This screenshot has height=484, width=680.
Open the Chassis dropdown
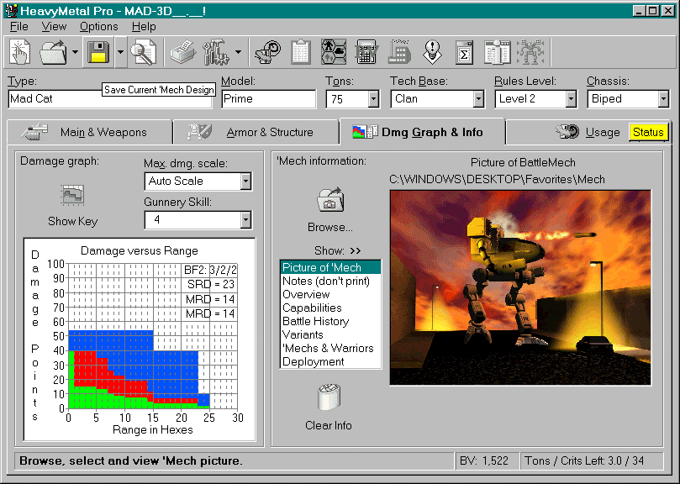tap(663, 99)
